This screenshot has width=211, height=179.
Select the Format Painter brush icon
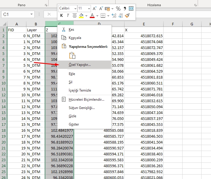tap(127, 16)
